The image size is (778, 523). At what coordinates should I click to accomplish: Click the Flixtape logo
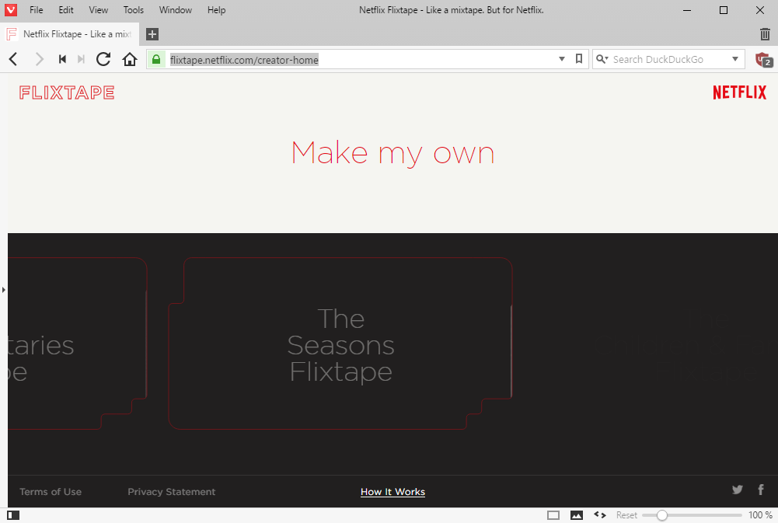tap(67, 92)
